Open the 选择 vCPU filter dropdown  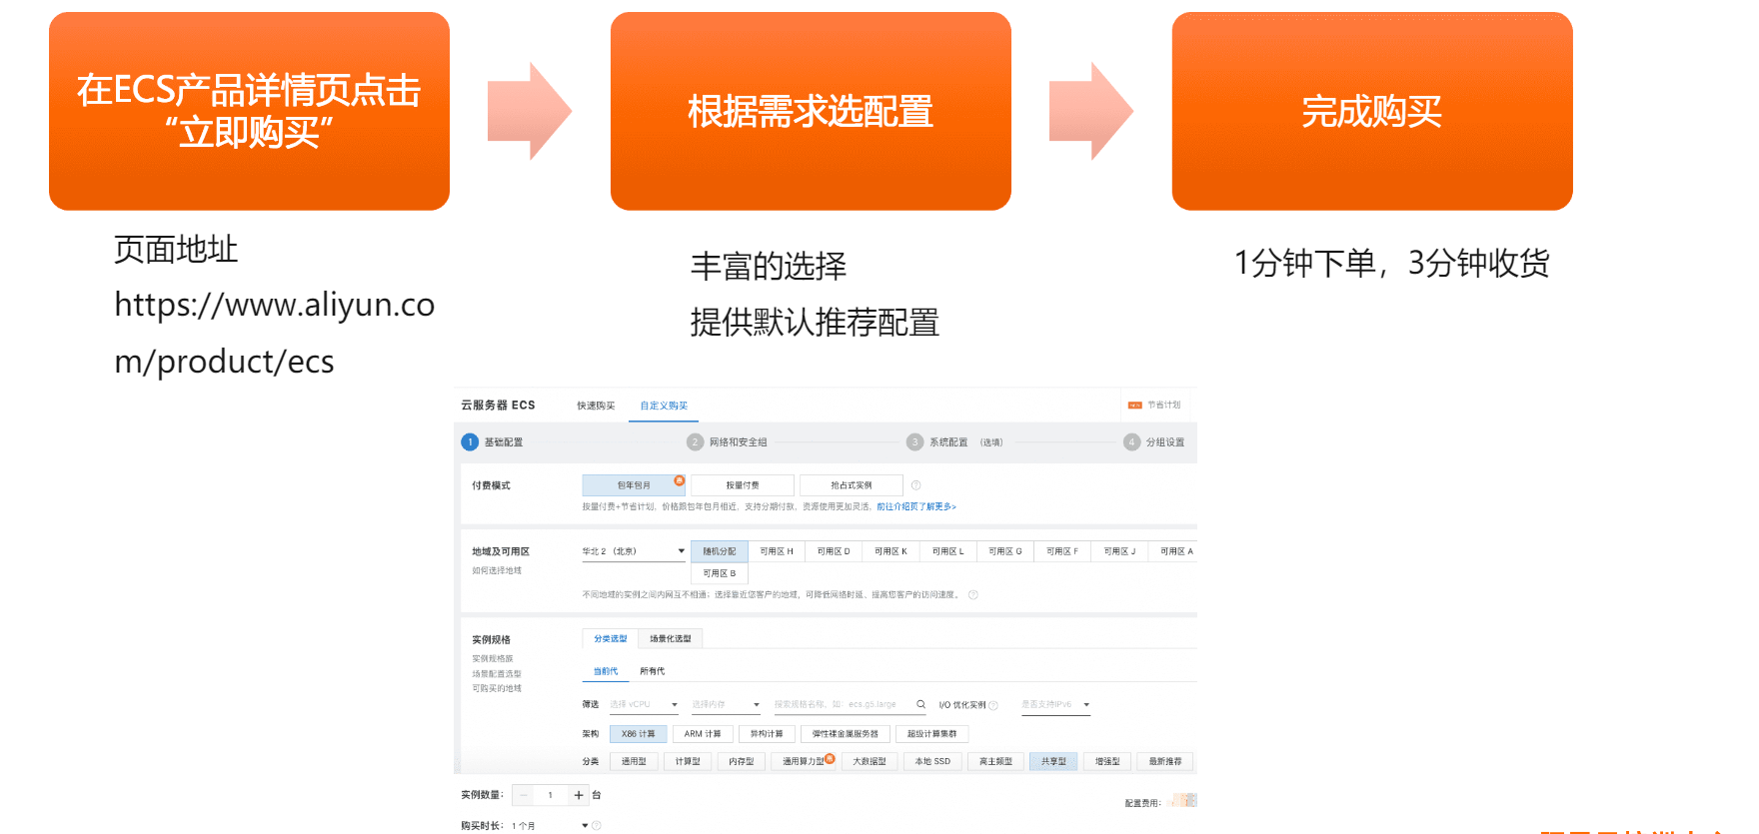(645, 705)
